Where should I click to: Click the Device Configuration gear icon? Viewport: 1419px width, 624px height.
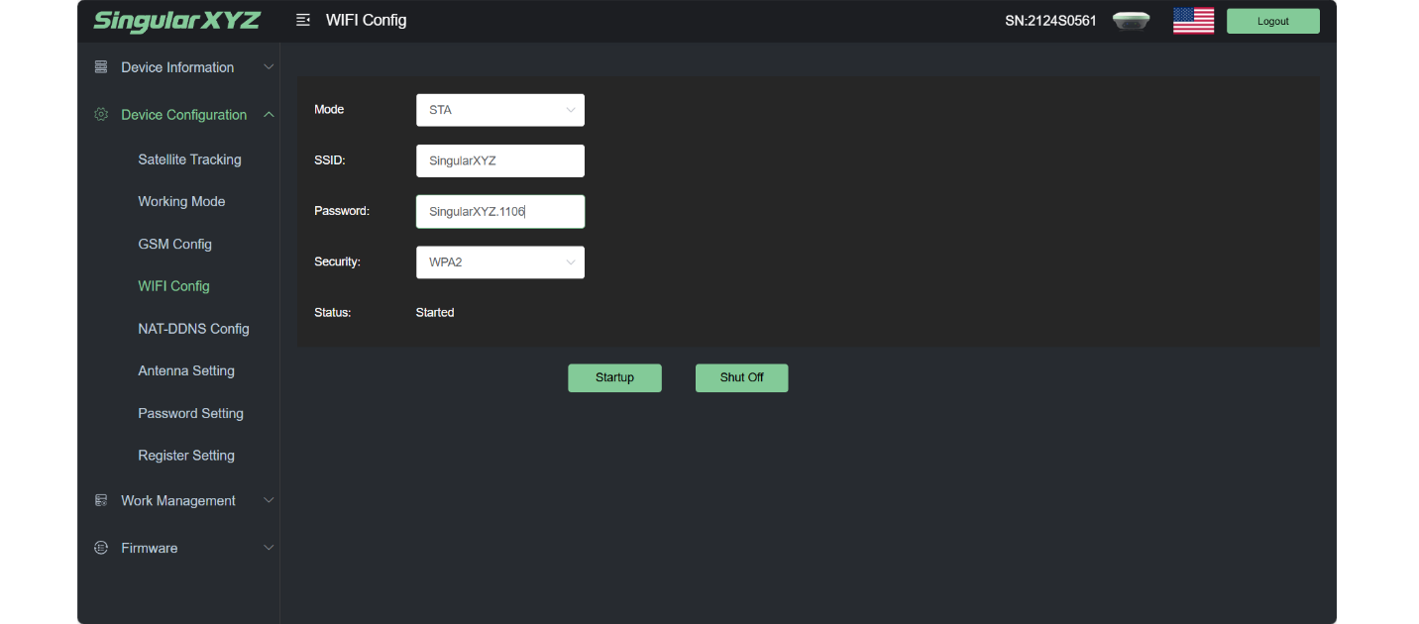[x=101, y=115]
